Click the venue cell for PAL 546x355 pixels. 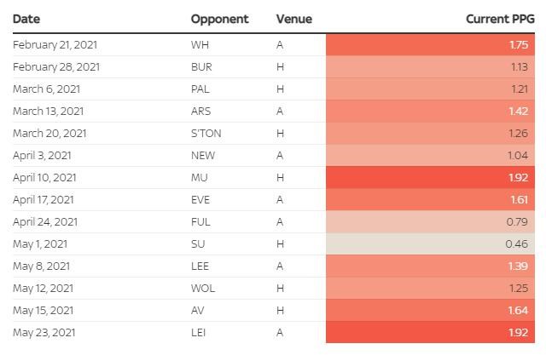pyautogui.click(x=280, y=89)
